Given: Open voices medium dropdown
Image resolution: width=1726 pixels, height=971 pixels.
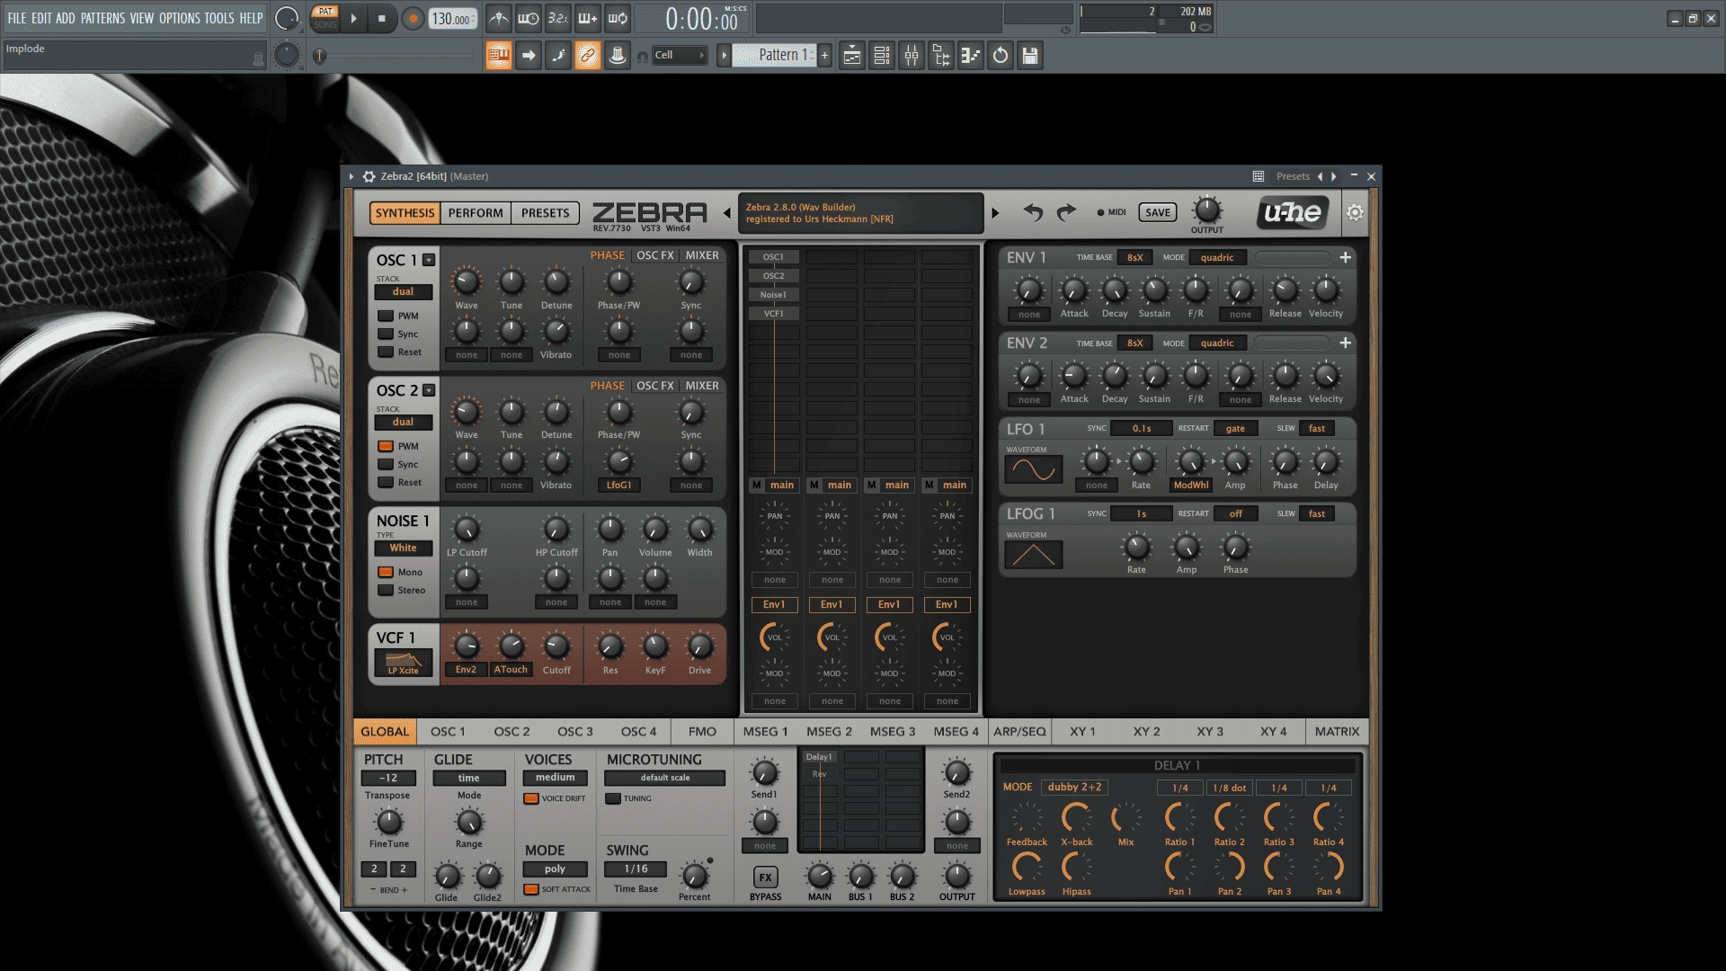Looking at the screenshot, I should (x=556, y=778).
